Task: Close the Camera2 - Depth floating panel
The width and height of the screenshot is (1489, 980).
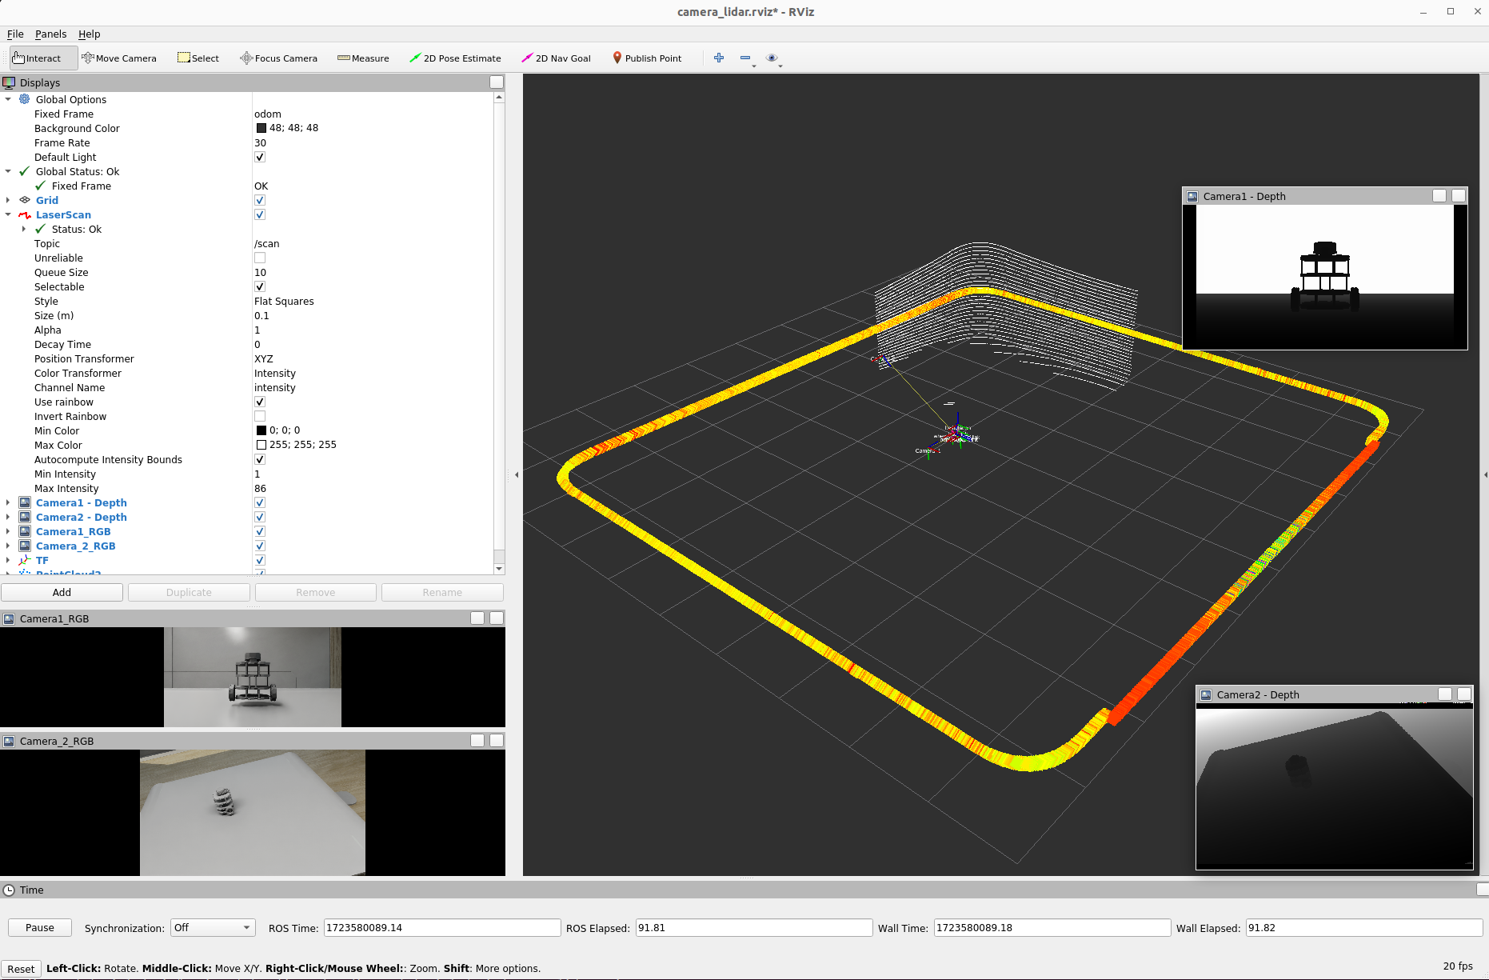Action: pyautogui.click(x=1464, y=694)
